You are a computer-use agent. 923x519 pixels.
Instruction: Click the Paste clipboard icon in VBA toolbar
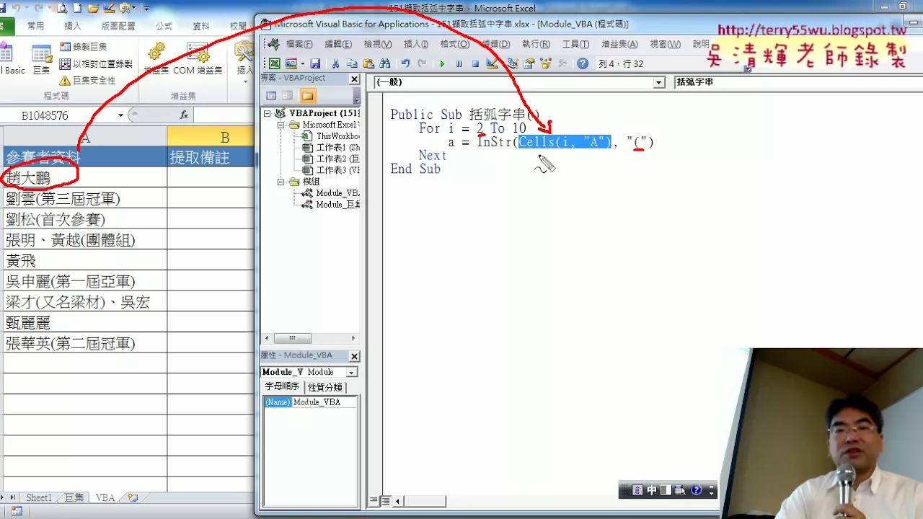368,63
